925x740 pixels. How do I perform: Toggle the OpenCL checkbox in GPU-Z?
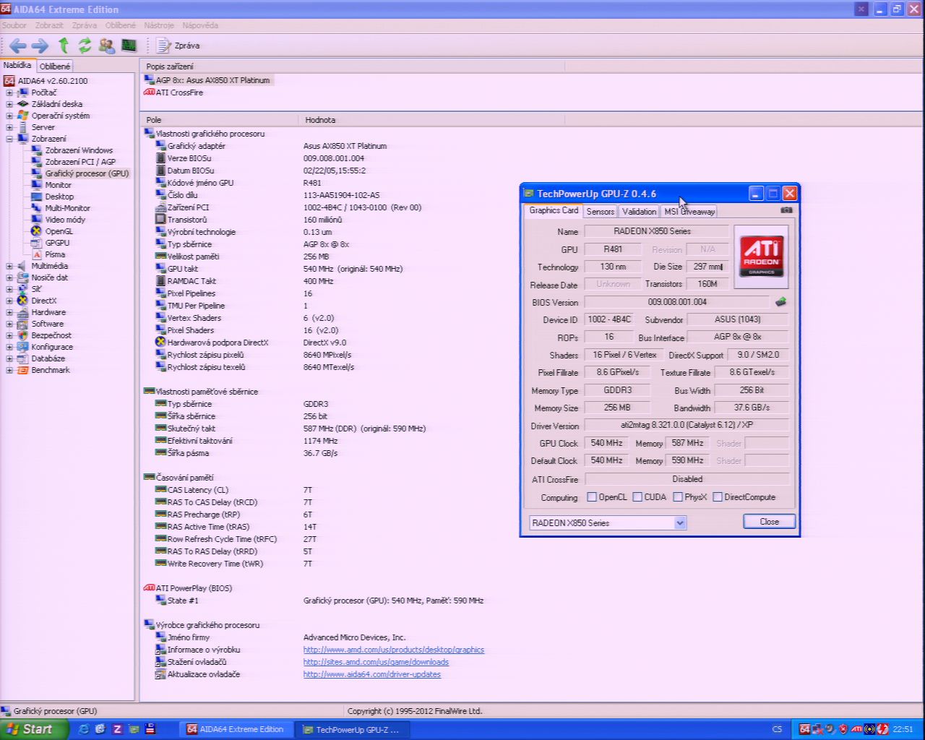(592, 497)
